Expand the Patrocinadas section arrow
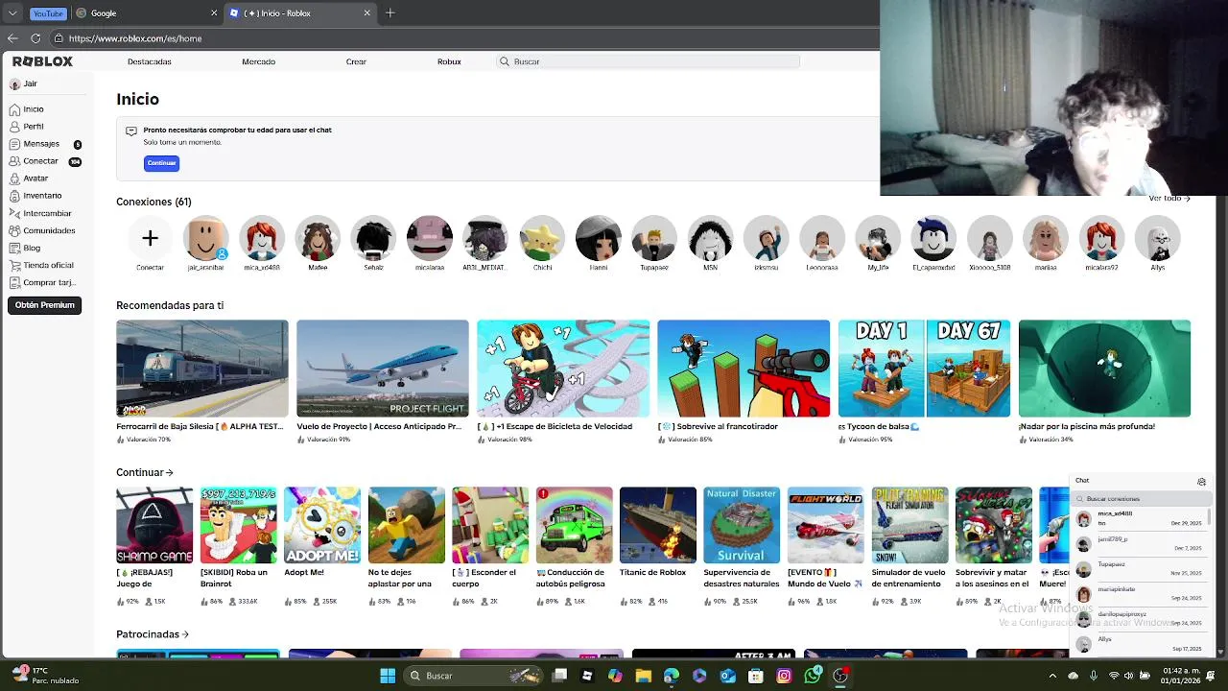Screen dimensions: 1228x691 185,634
